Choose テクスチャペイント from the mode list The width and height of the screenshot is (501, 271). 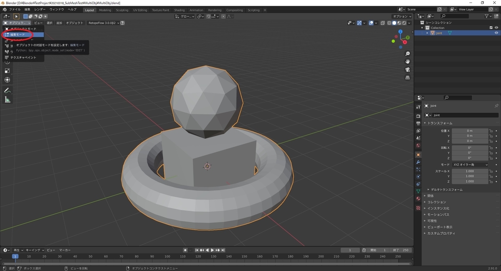tap(23, 58)
